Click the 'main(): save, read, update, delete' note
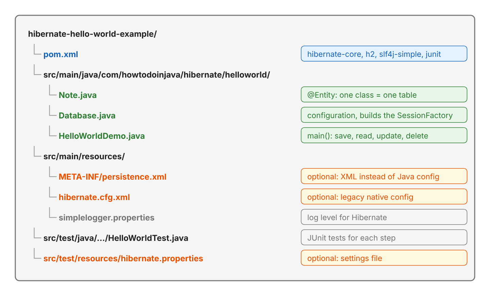The width and height of the screenshot is (490, 296). click(x=384, y=135)
